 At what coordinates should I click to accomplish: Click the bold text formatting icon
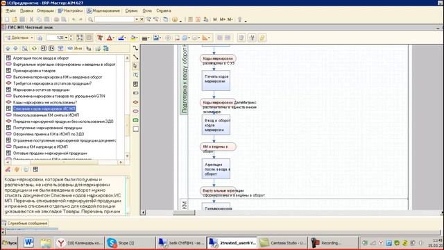click(x=100, y=37)
